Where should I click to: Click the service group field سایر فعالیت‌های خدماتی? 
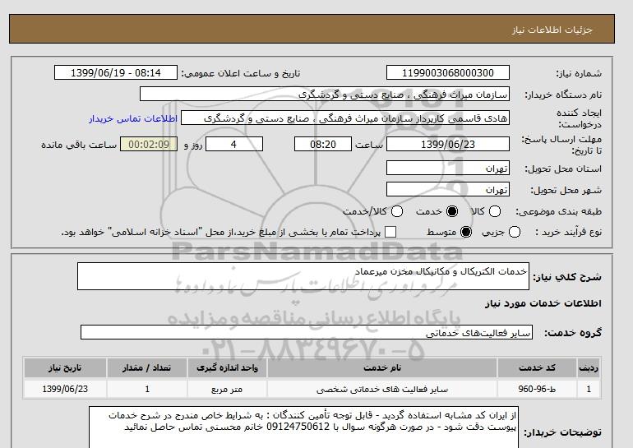coord(307,333)
